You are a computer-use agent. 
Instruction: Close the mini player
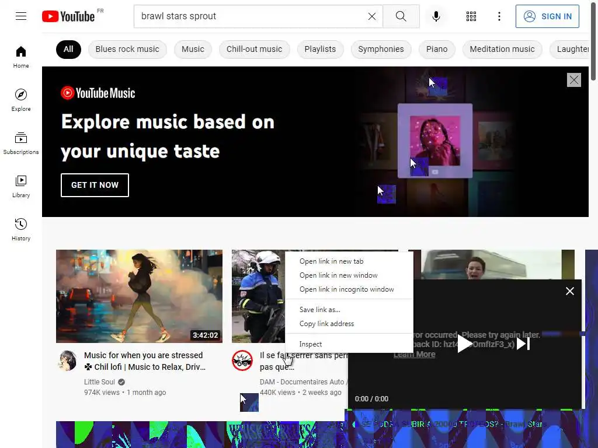(570, 291)
